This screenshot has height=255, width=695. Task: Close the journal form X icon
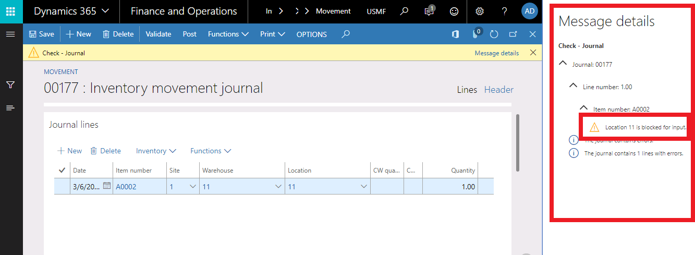532,34
